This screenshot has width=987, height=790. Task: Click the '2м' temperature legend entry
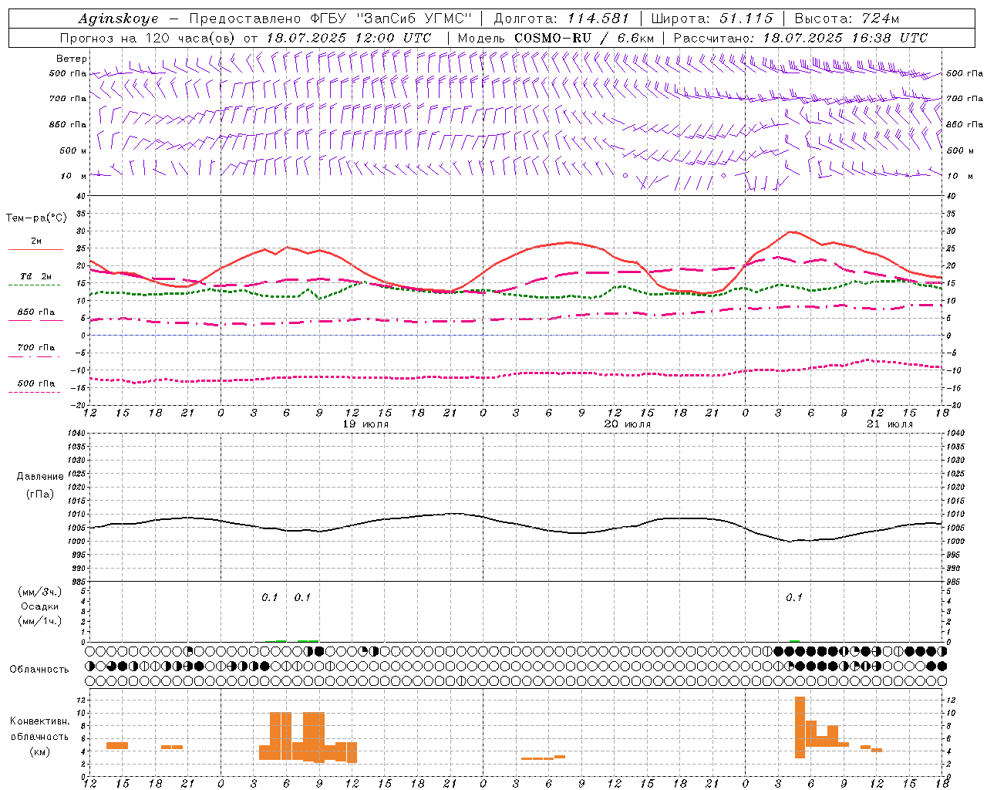(36, 241)
